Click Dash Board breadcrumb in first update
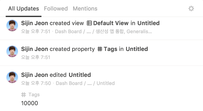This screenshot has width=203, height=111. click(68, 32)
